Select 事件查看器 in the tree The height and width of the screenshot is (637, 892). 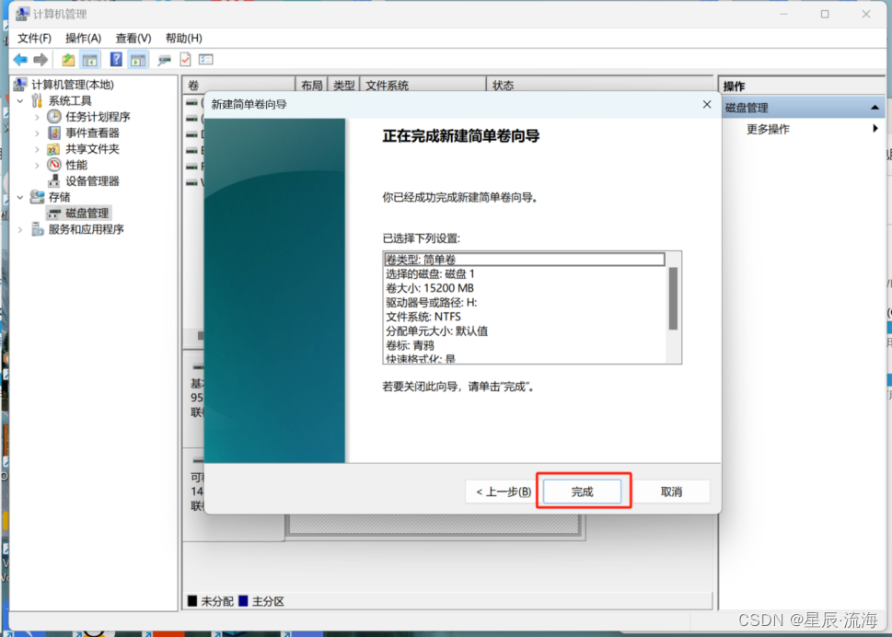tap(91, 133)
